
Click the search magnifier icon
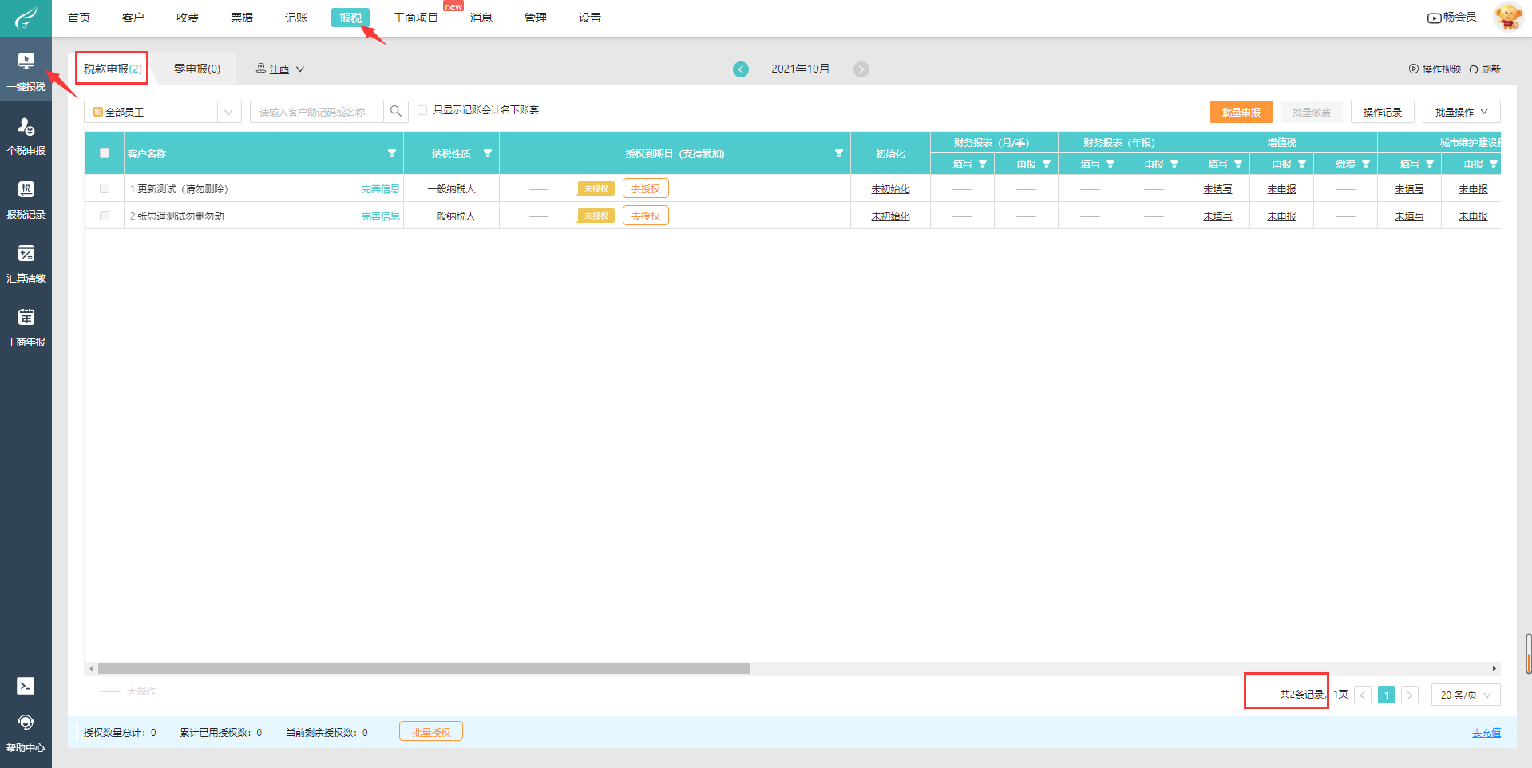coord(395,112)
